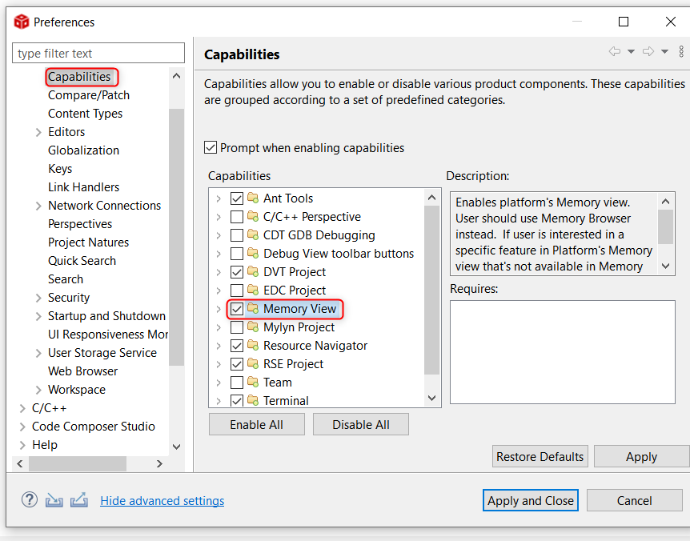Open the three-dot view menu icon
This screenshot has width=690, height=541.
pos(681,52)
